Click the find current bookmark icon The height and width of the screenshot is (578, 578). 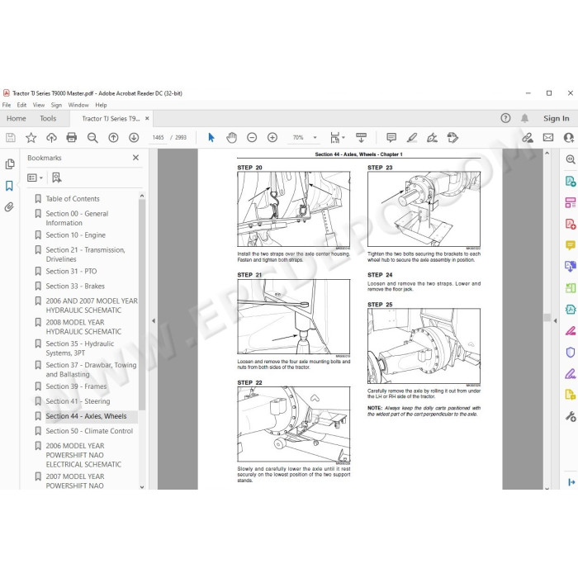point(56,178)
